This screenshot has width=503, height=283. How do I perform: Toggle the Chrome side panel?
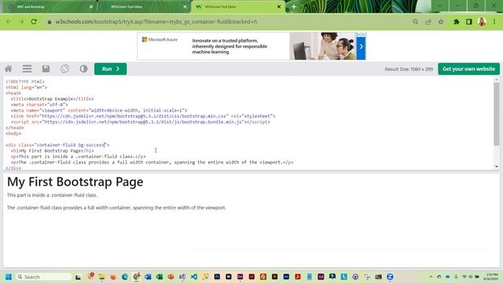(x=469, y=22)
